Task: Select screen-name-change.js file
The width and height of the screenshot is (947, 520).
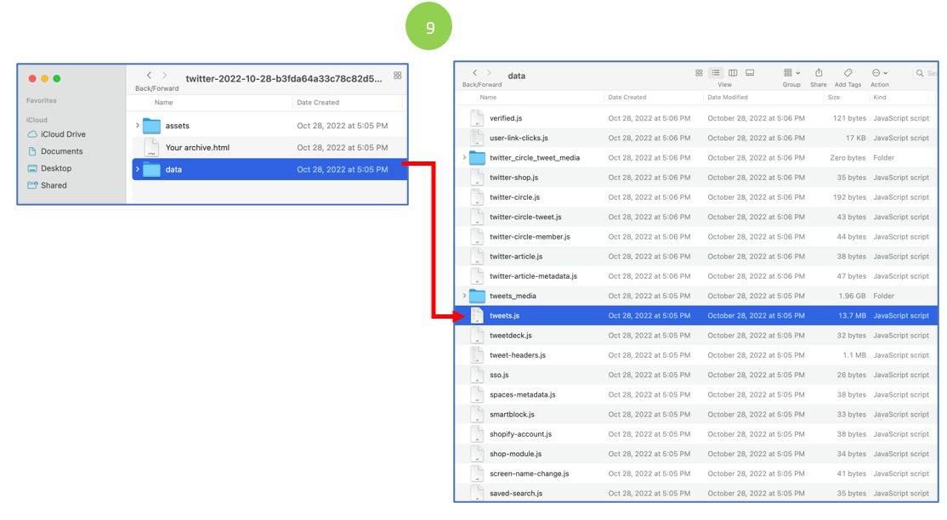Action: (x=696, y=473)
